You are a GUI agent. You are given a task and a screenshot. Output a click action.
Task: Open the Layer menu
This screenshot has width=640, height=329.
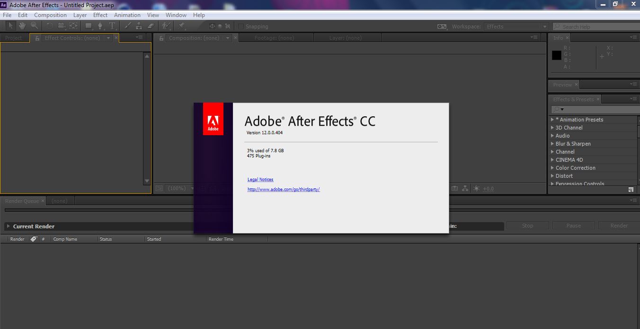tap(80, 15)
